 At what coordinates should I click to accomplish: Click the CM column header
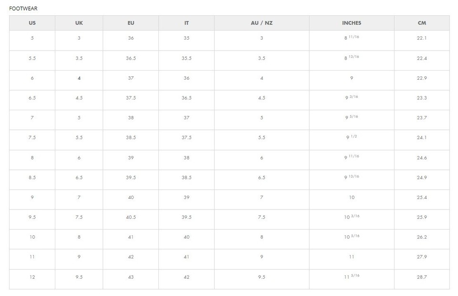(x=422, y=23)
